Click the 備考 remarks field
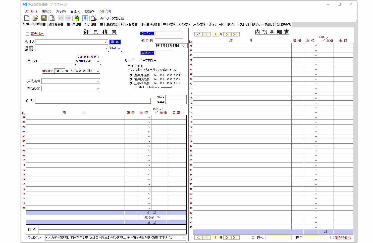 click(x=112, y=229)
